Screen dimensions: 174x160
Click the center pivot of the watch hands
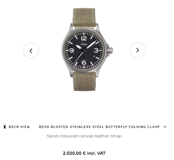(x=84, y=50)
